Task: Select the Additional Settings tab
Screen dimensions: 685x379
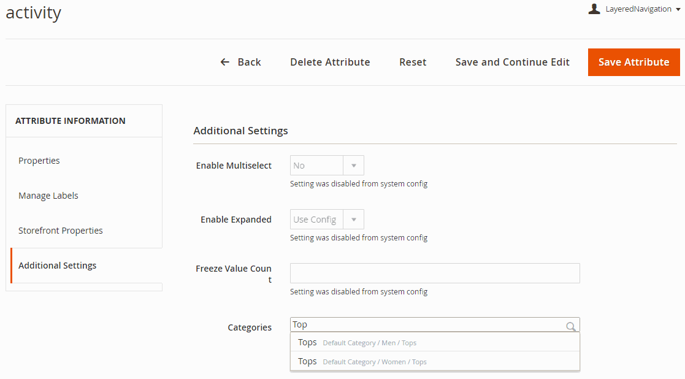Action: [x=58, y=266]
